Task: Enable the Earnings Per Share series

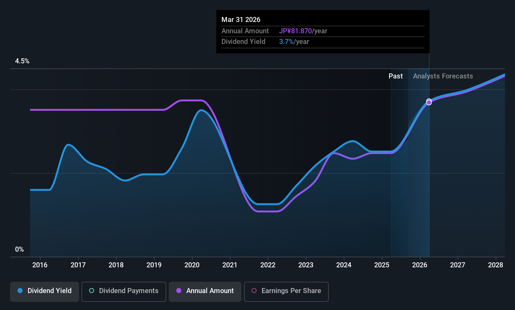Action: click(x=286, y=291)
